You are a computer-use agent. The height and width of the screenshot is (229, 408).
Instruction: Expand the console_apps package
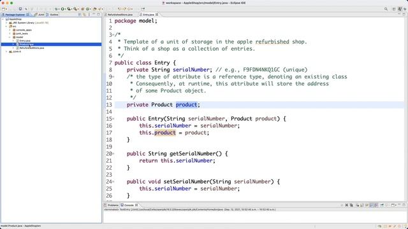10,30
